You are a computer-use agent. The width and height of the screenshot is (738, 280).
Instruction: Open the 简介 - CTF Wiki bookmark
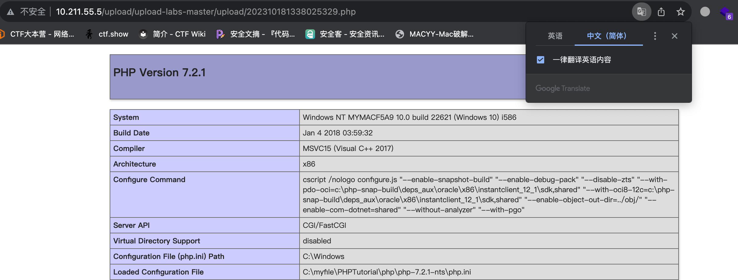173,34
